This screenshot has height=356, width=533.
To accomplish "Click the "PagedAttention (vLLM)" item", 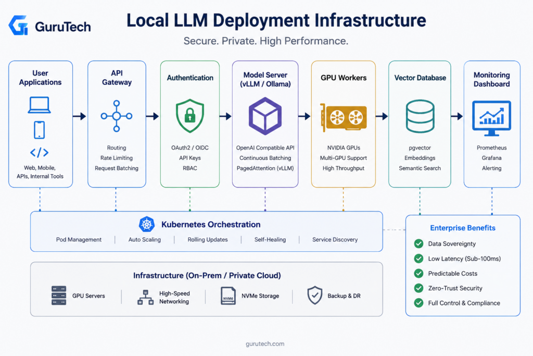I will [x=265, y=168].
